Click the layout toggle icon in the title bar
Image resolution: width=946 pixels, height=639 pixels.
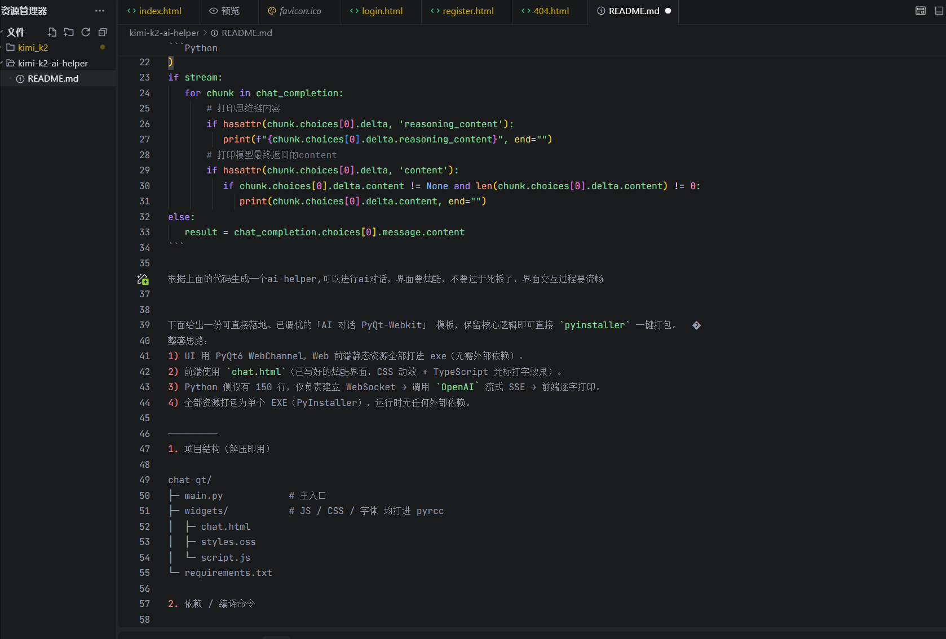[921, 11]
